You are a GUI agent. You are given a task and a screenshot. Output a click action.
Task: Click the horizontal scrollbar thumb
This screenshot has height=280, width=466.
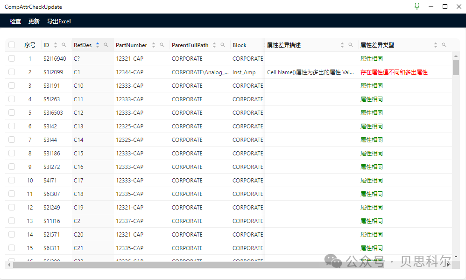coord(198,265)
